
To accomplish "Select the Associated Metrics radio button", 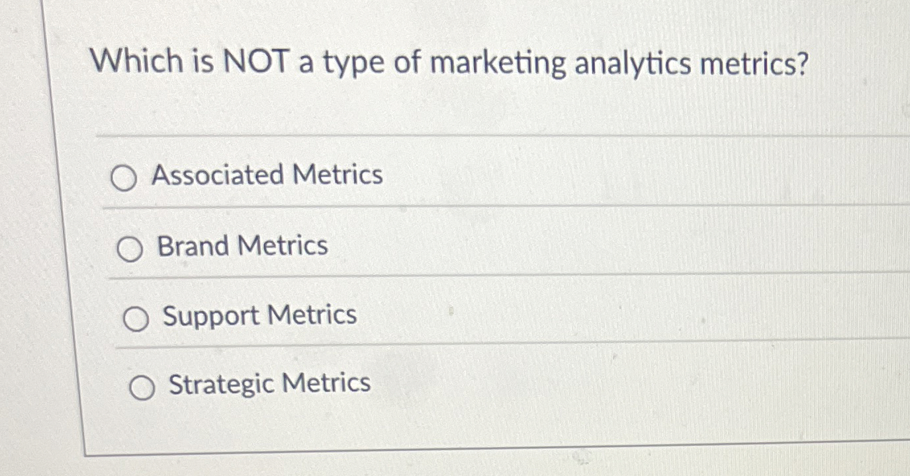I will tap(124, 178).
